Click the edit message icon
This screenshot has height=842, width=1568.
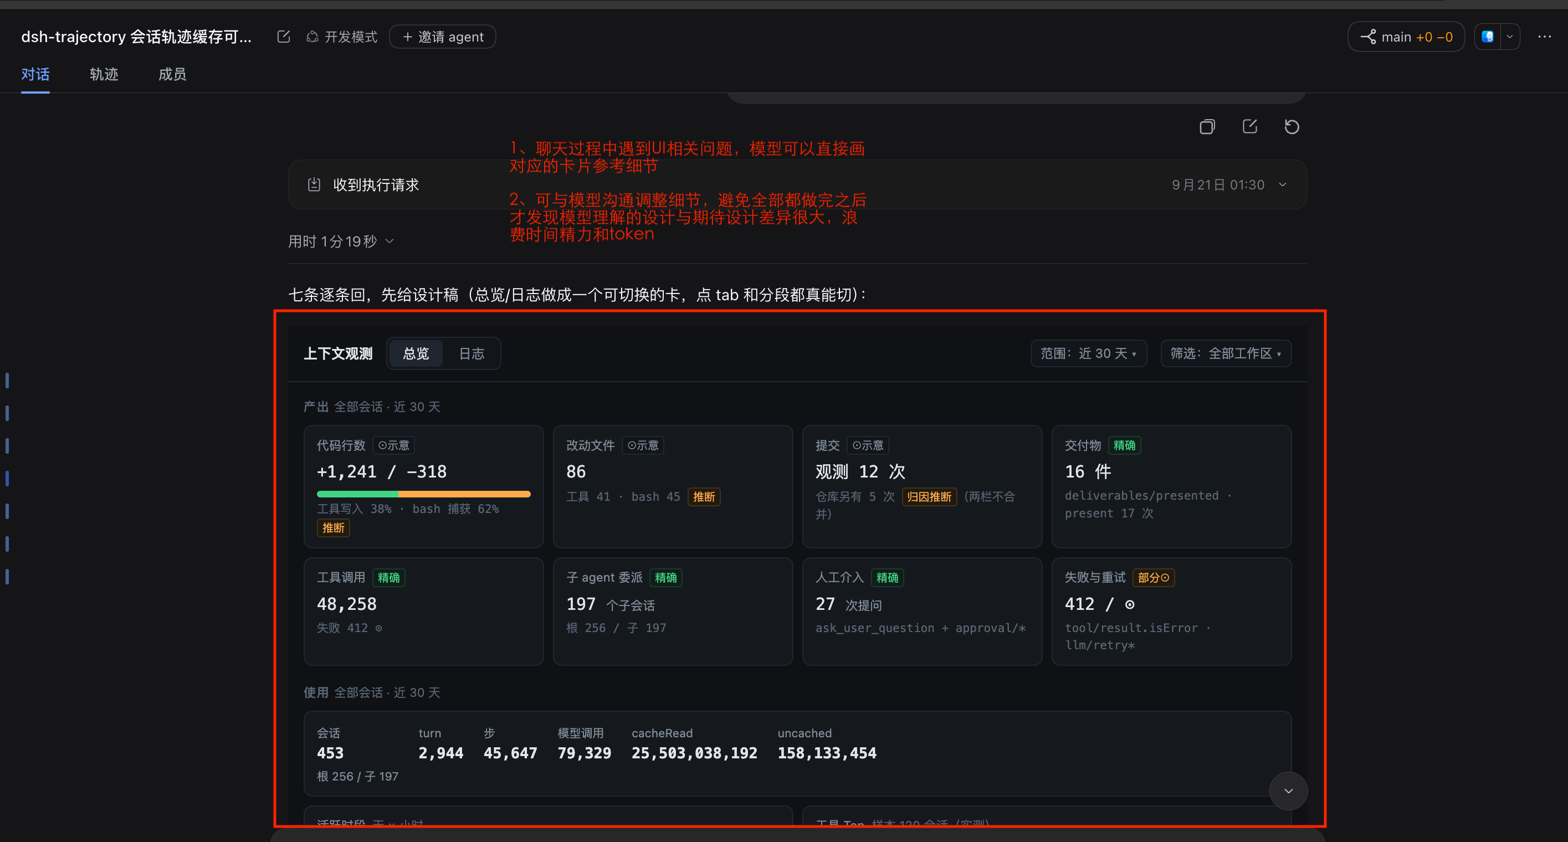point(1249,126)
